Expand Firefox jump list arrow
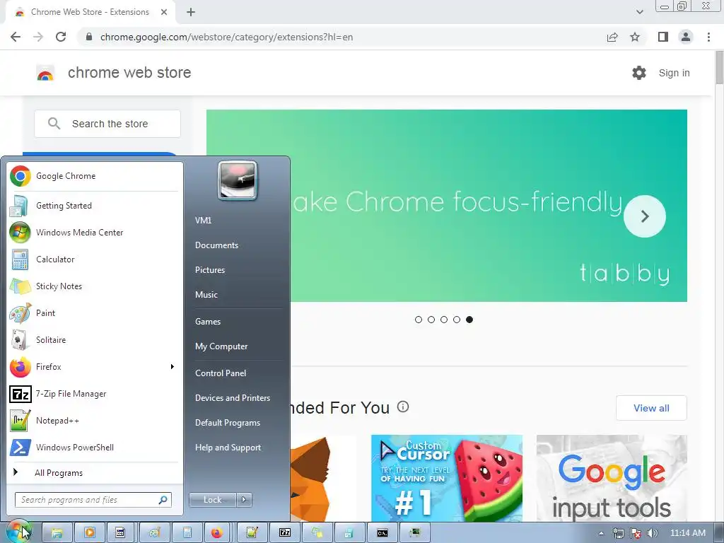The image size is (724, 543). tap(173, 367)
